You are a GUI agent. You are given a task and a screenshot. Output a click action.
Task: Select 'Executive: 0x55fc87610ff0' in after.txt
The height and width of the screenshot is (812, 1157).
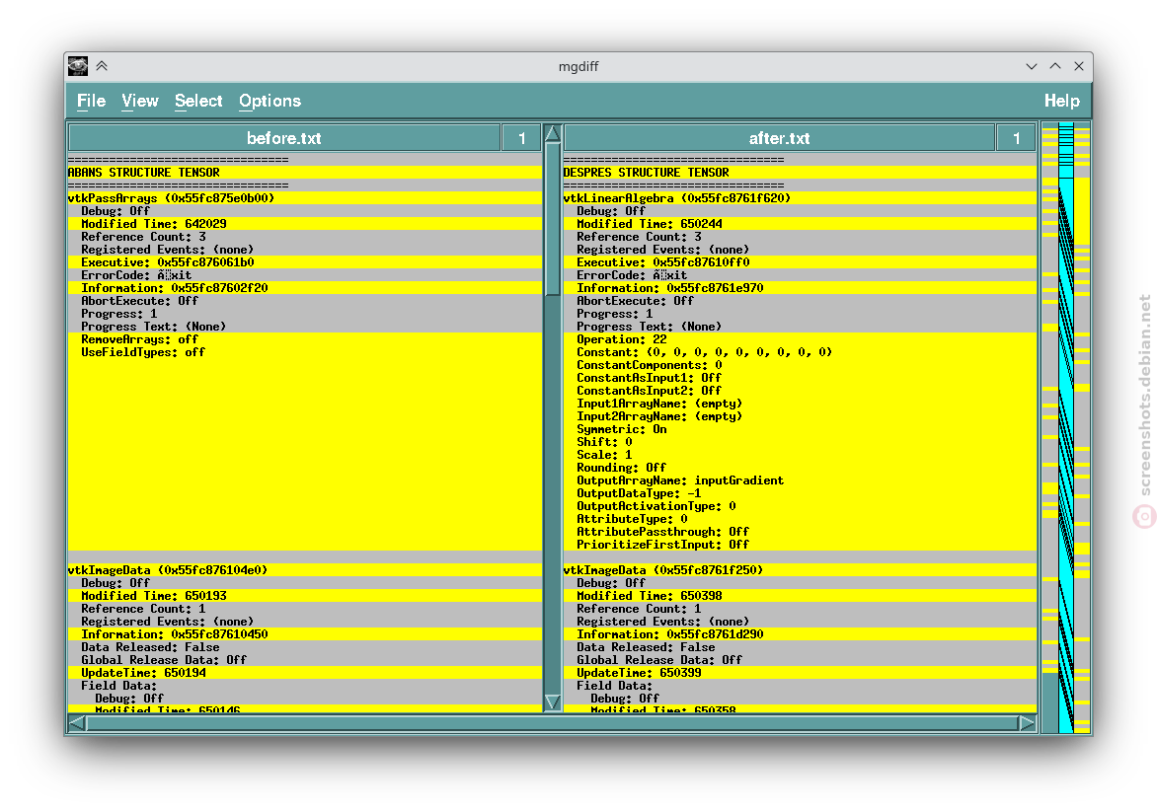click(x=800, y=262)
